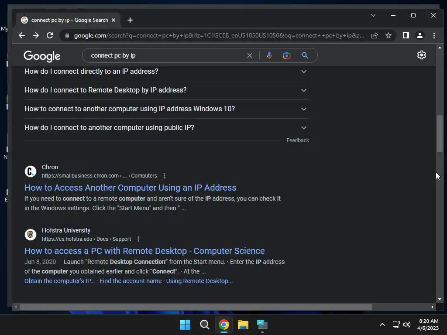Go to Google home logo
Image resolution: width=447 pixels, height=335 pixels.
click(42, 56)
